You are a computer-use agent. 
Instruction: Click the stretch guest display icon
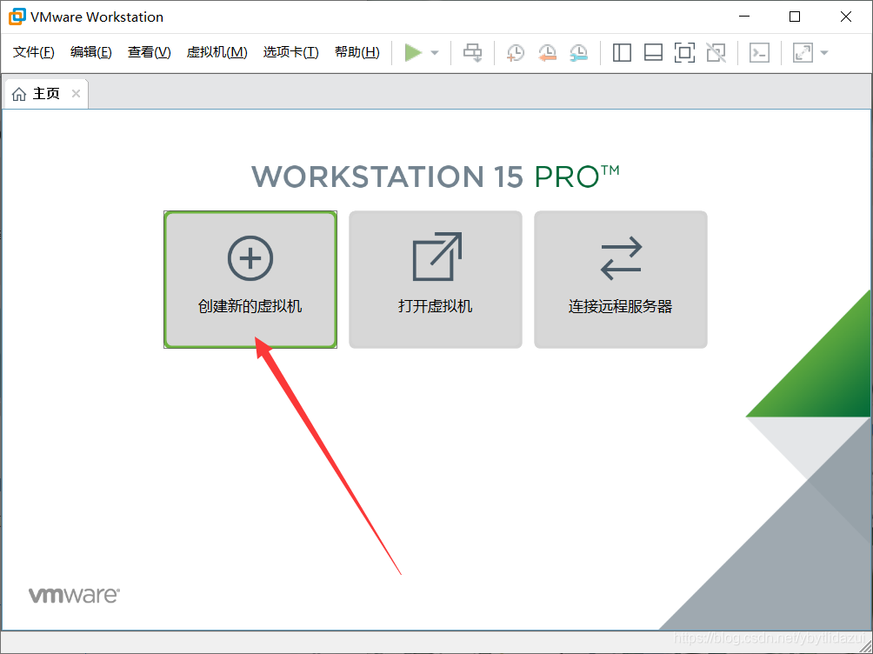pos(803,53)
